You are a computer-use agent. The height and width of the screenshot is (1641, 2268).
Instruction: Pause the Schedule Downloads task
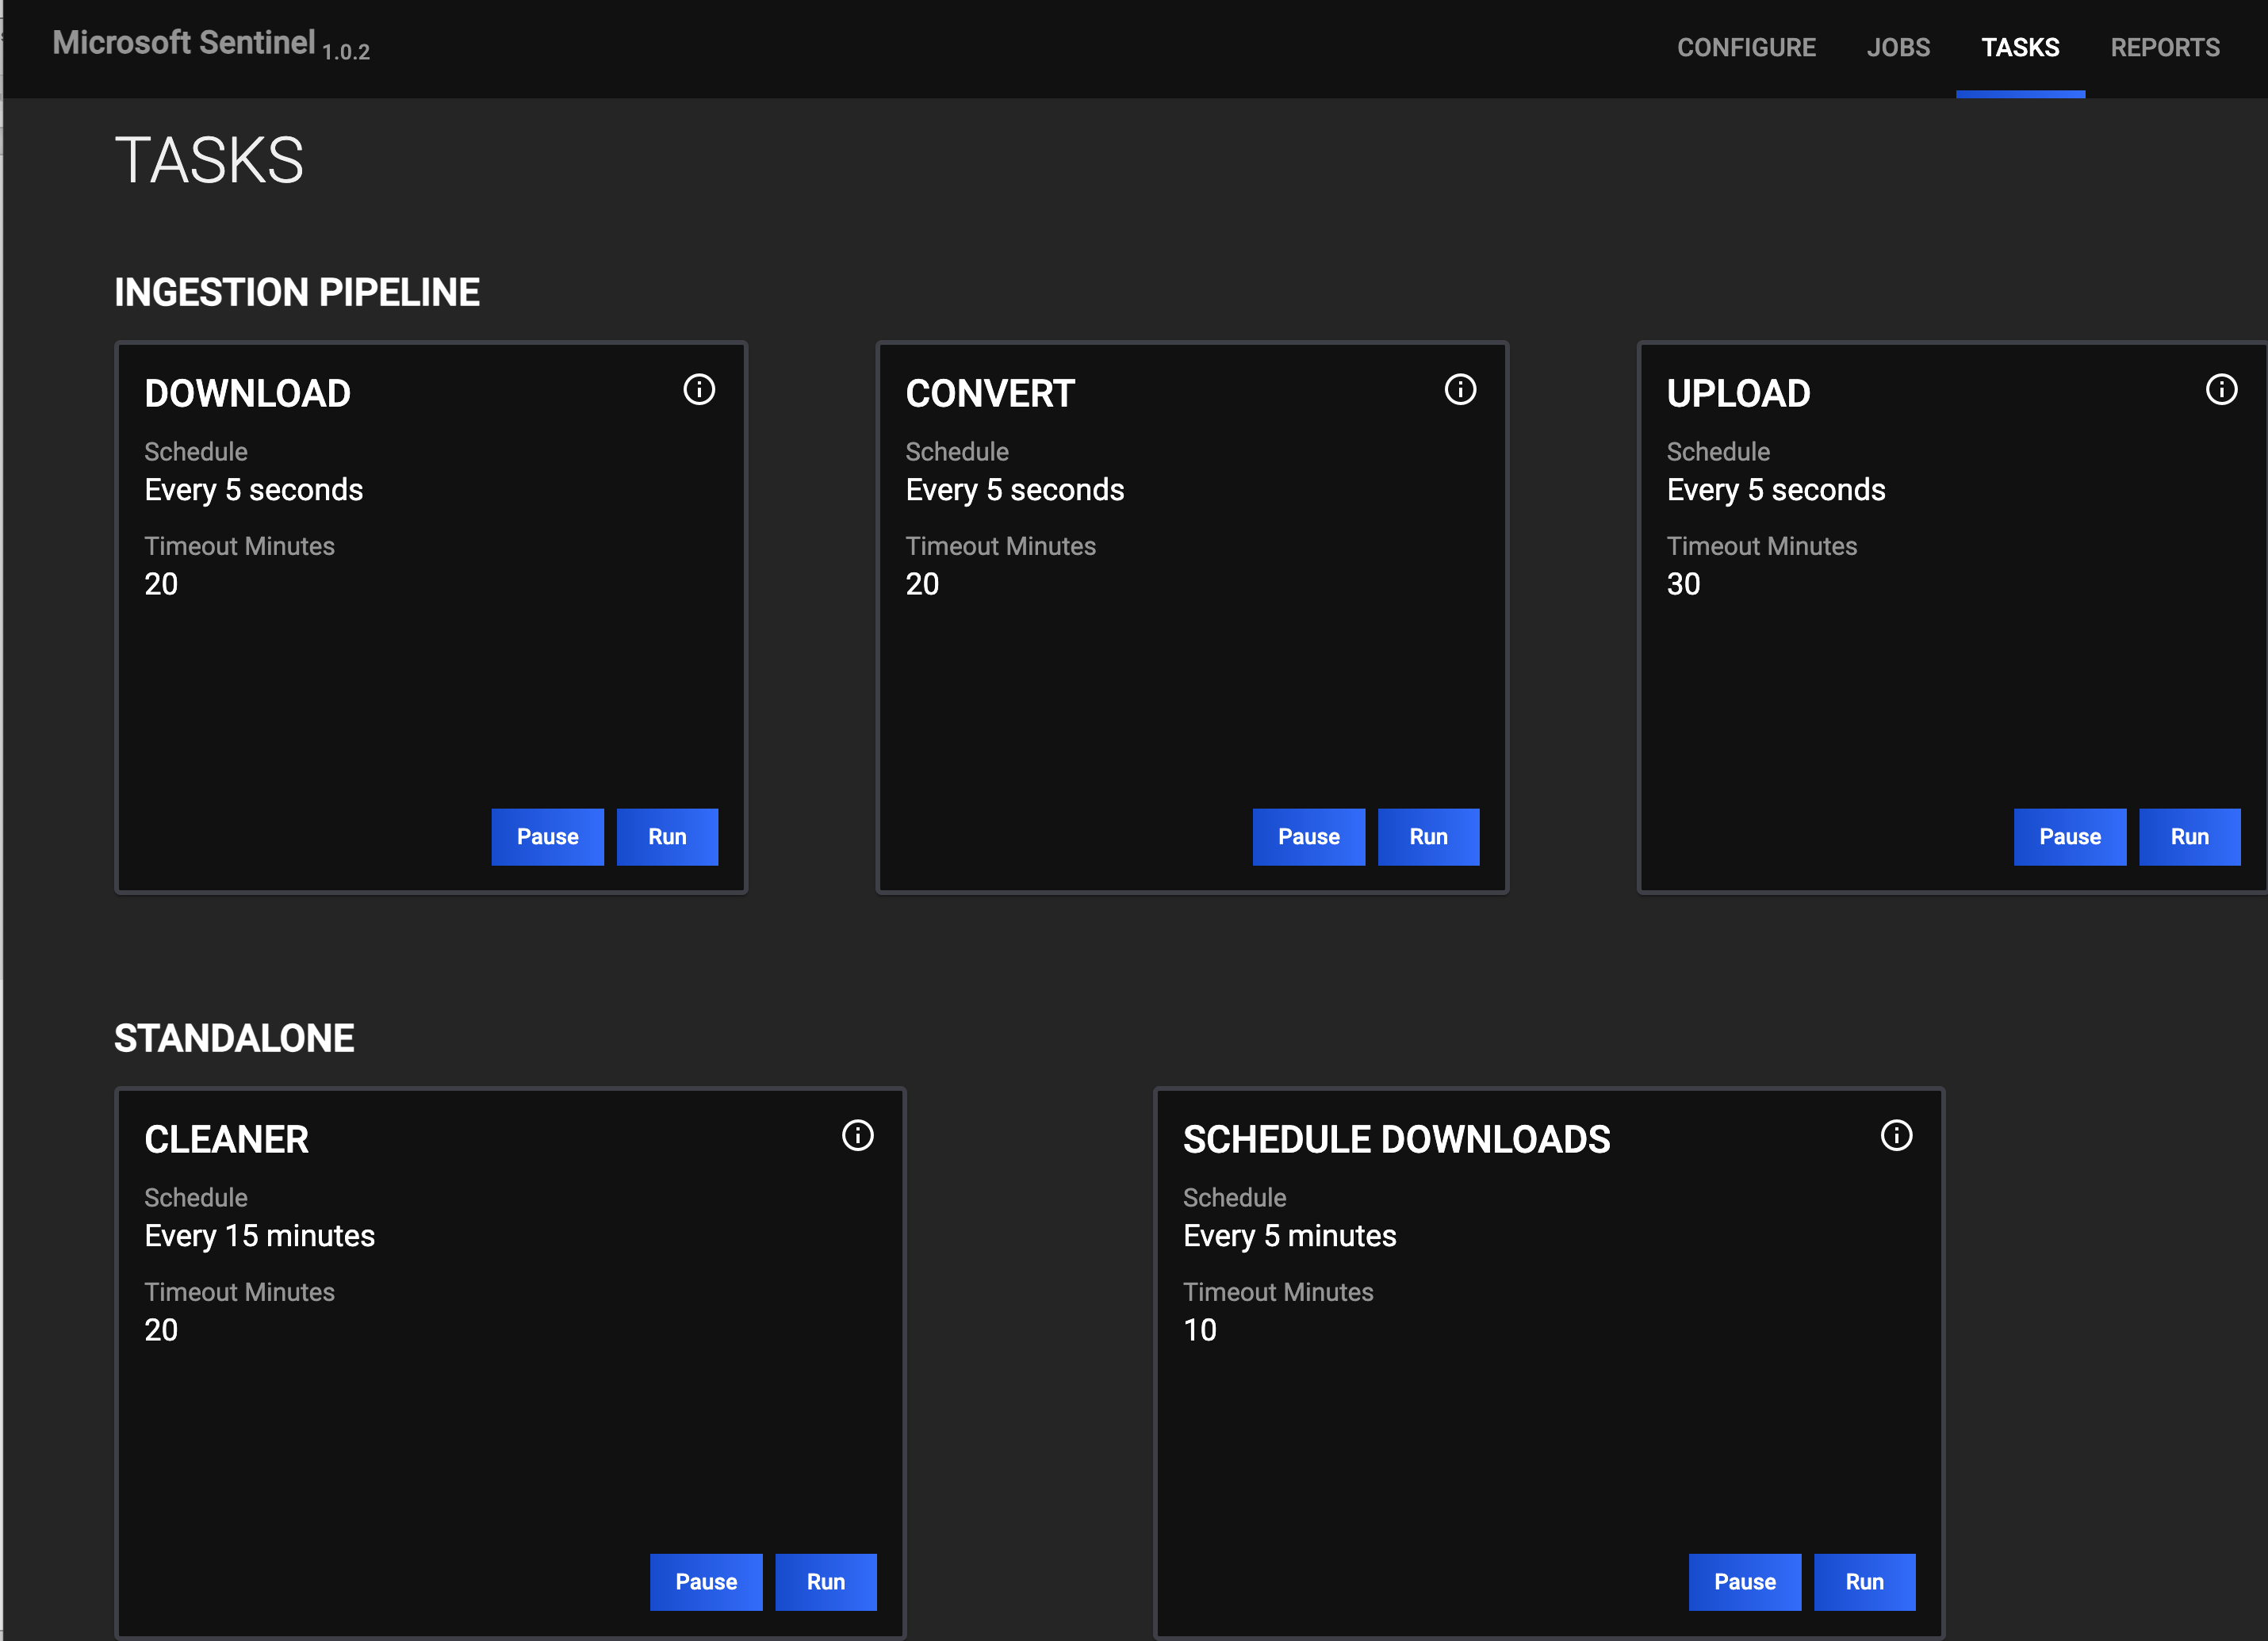click(1744, 1582)
